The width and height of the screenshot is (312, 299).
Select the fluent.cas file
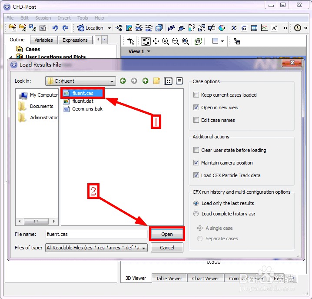83,93
